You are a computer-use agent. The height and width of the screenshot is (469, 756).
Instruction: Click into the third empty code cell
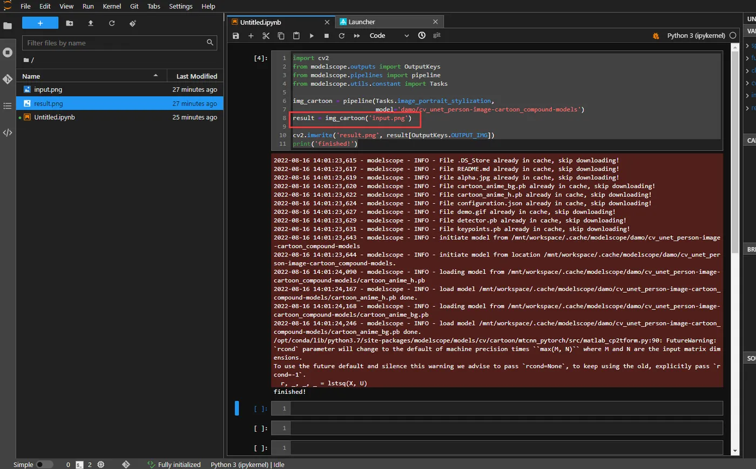[x=507, y=447]
